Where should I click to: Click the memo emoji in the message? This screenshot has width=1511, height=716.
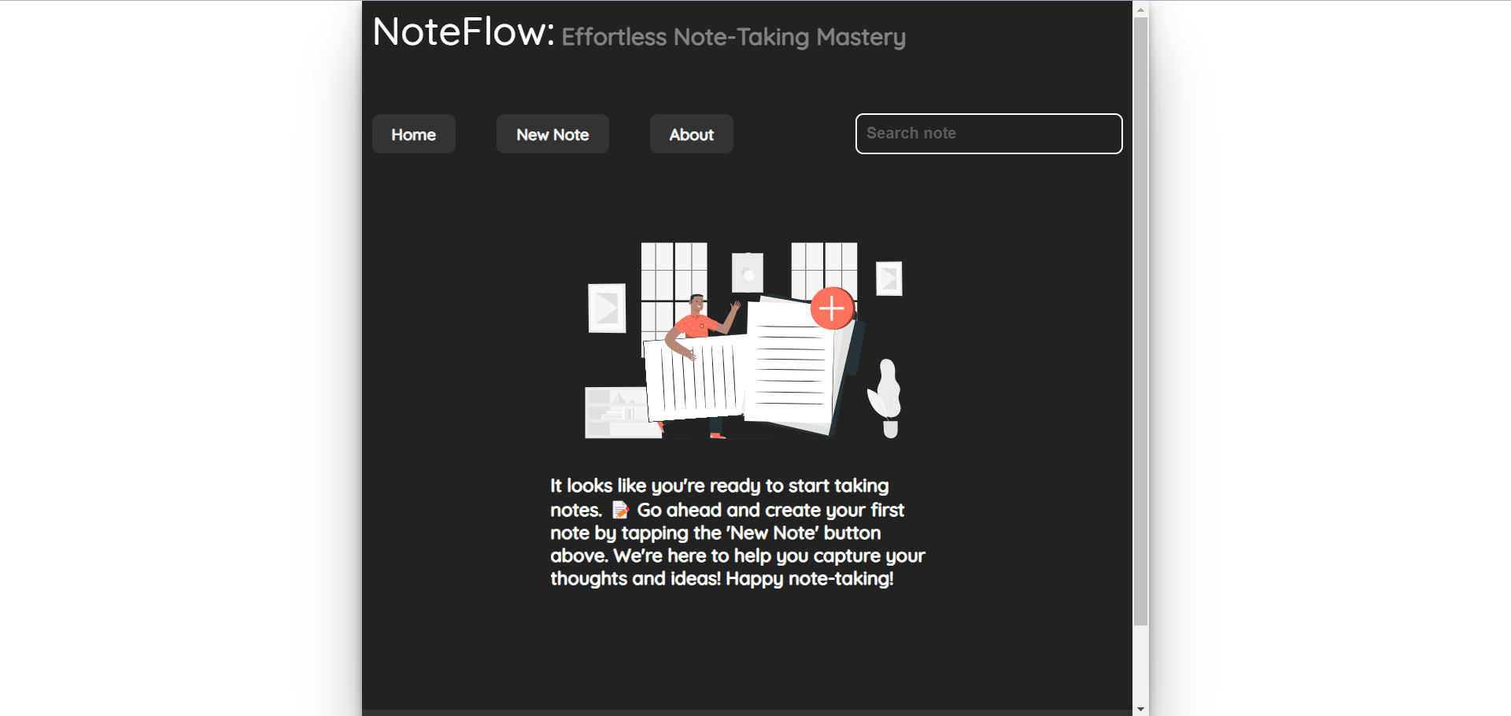(x=620, y=511)
